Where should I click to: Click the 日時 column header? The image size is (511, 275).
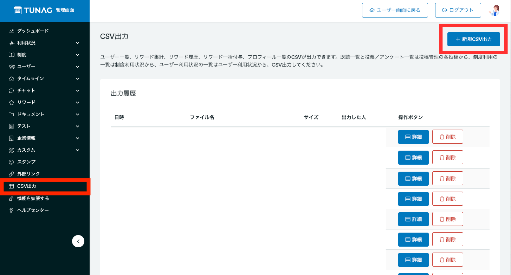119,117
